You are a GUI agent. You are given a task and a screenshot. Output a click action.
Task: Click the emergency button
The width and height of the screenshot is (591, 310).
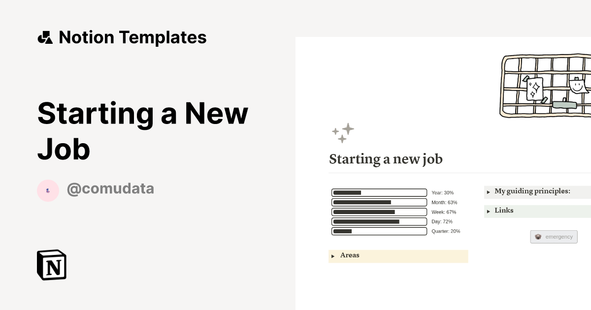click(554, 237)
